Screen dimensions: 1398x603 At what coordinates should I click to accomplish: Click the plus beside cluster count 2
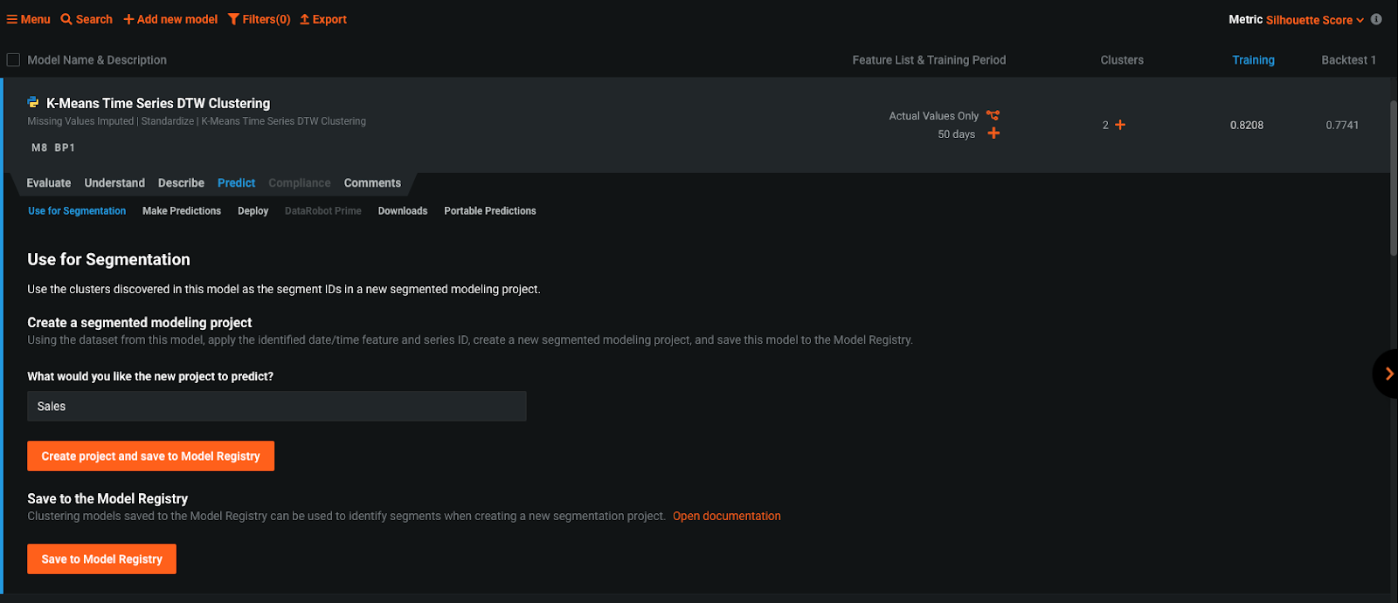pos(1120,125)
